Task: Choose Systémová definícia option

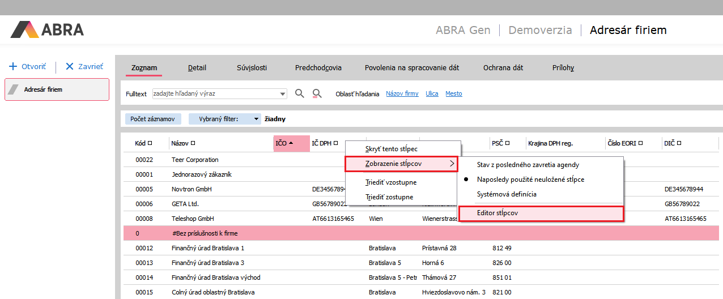Action: pos(507,194)
